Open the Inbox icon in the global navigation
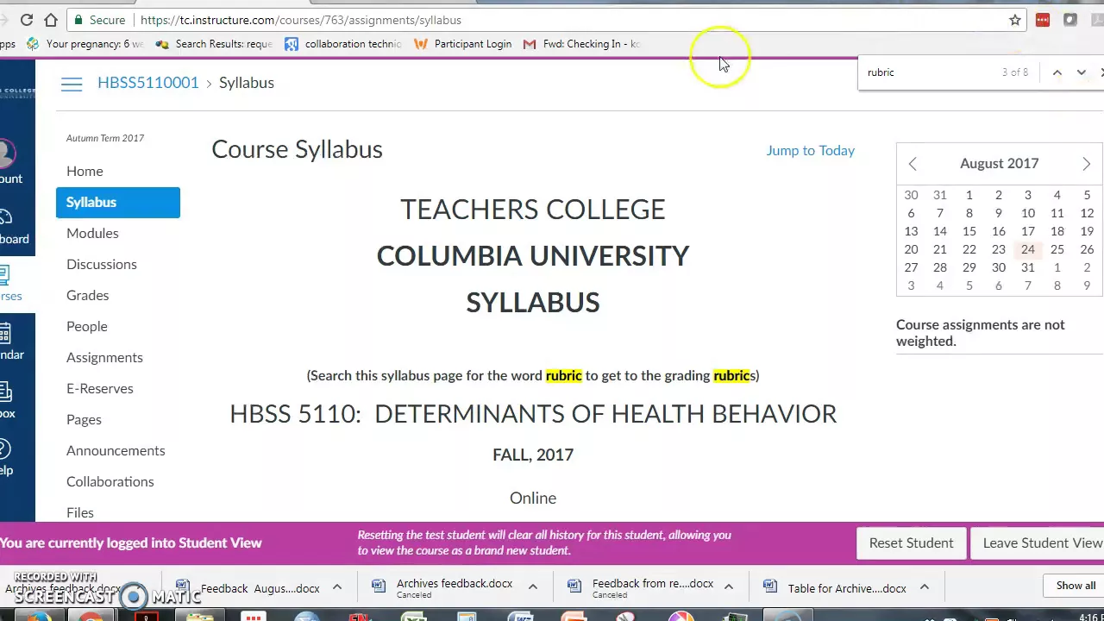This screenshot has width=1104, height=621. [x=7, y=400]
